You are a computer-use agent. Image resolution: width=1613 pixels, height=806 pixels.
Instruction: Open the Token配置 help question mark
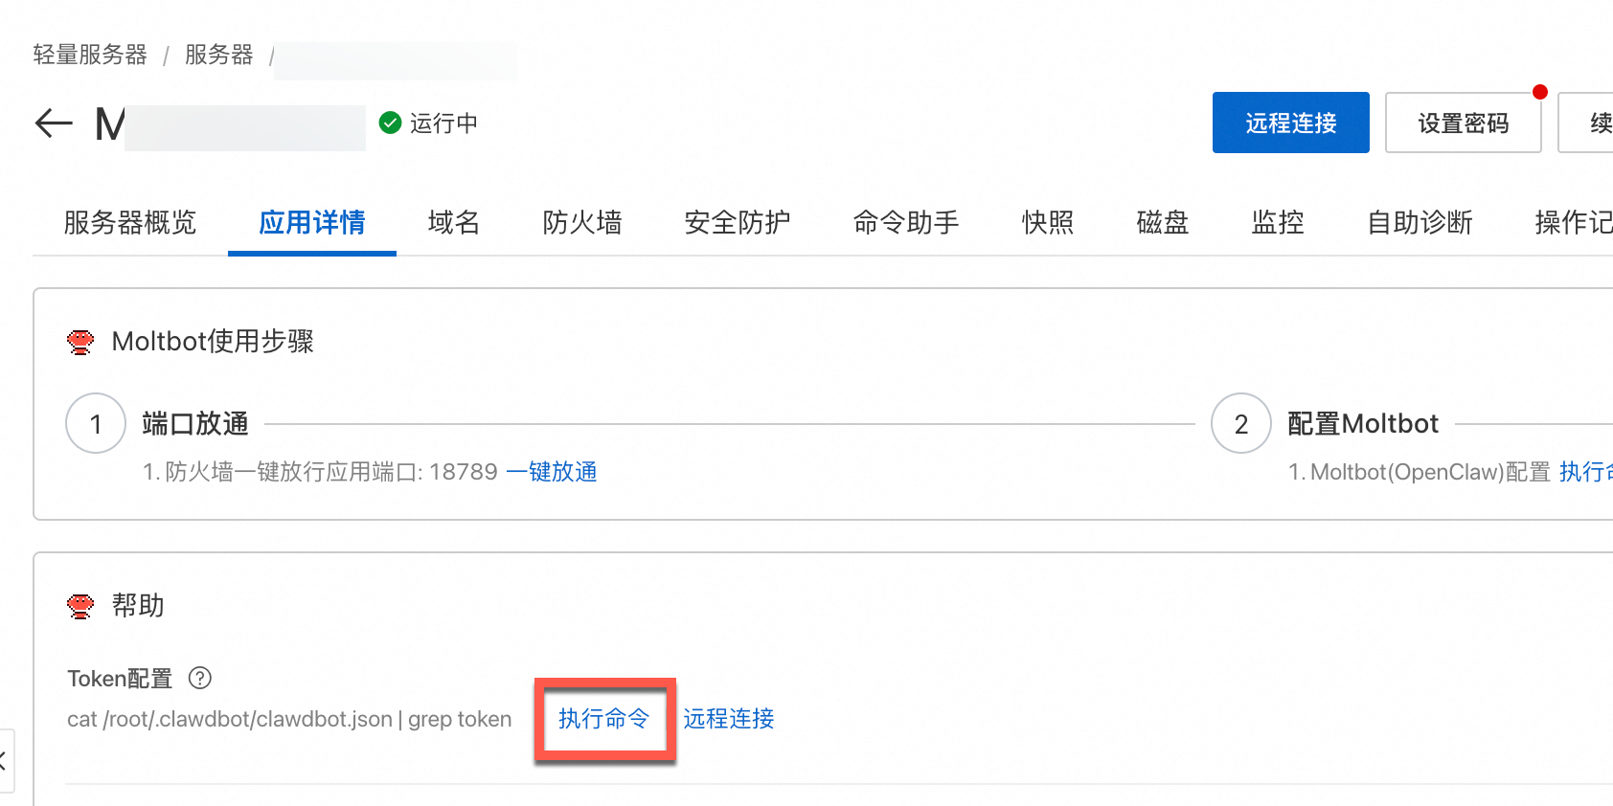(199, 678)
